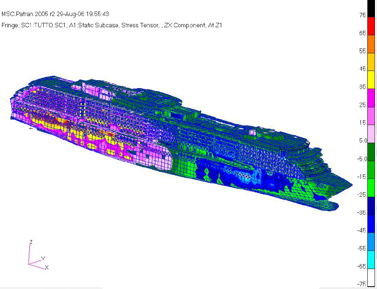This screenshot has height=289, width=377.
Task: Click the MSC.Patran 2005 r2 timestamp line
Action: (x=55, y=14)
